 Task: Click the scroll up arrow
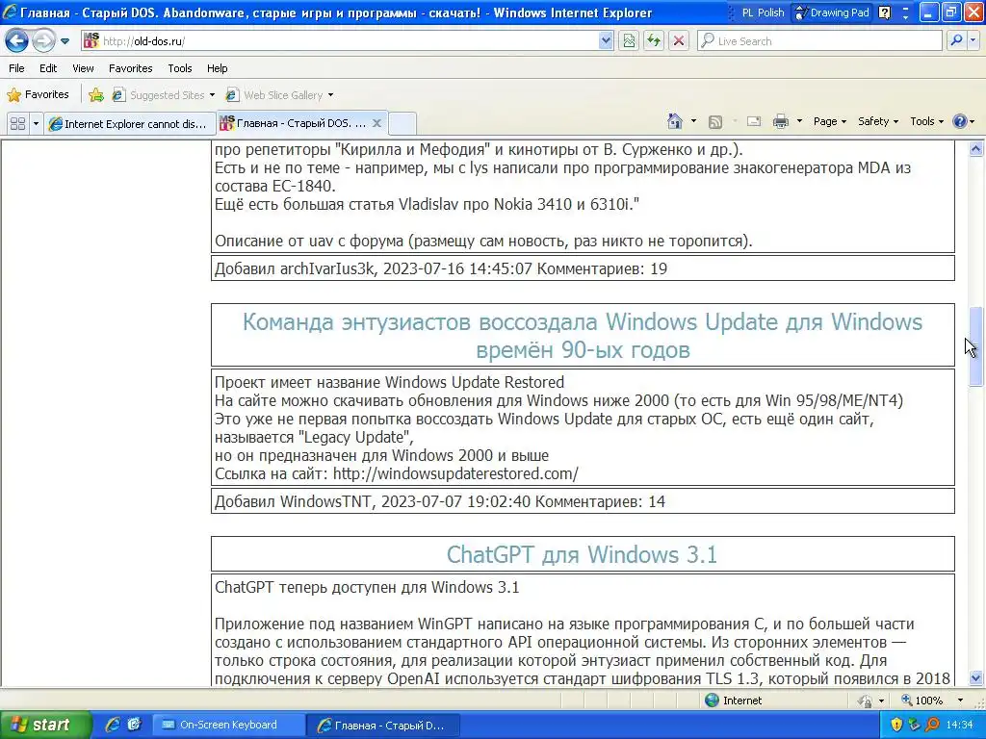pos(976,149)
